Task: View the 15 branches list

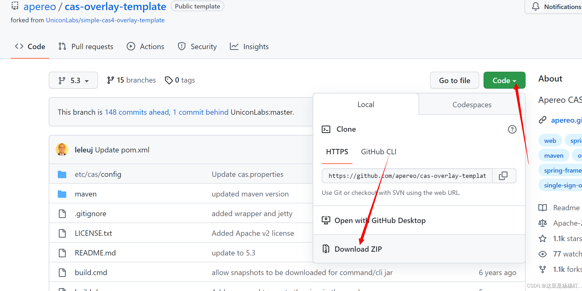Action: coord(131,80)
